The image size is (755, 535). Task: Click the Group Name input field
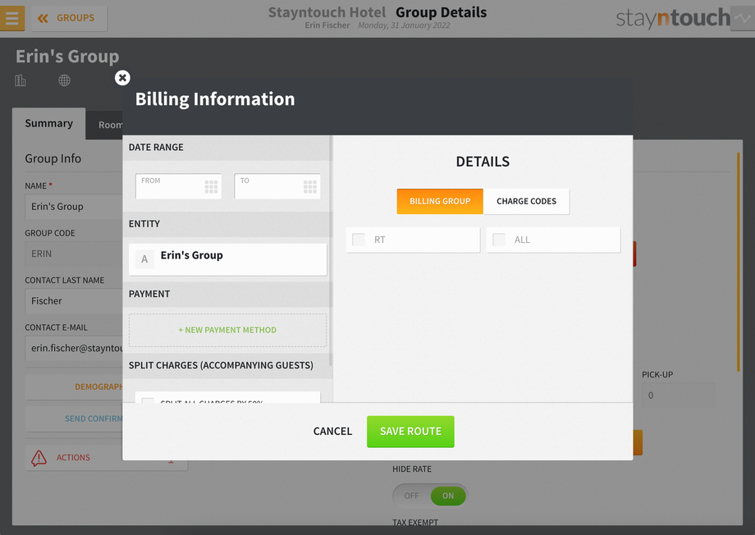74,207
